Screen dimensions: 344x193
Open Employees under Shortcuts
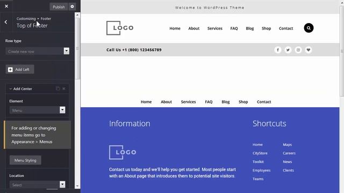(x=262, y=170)
